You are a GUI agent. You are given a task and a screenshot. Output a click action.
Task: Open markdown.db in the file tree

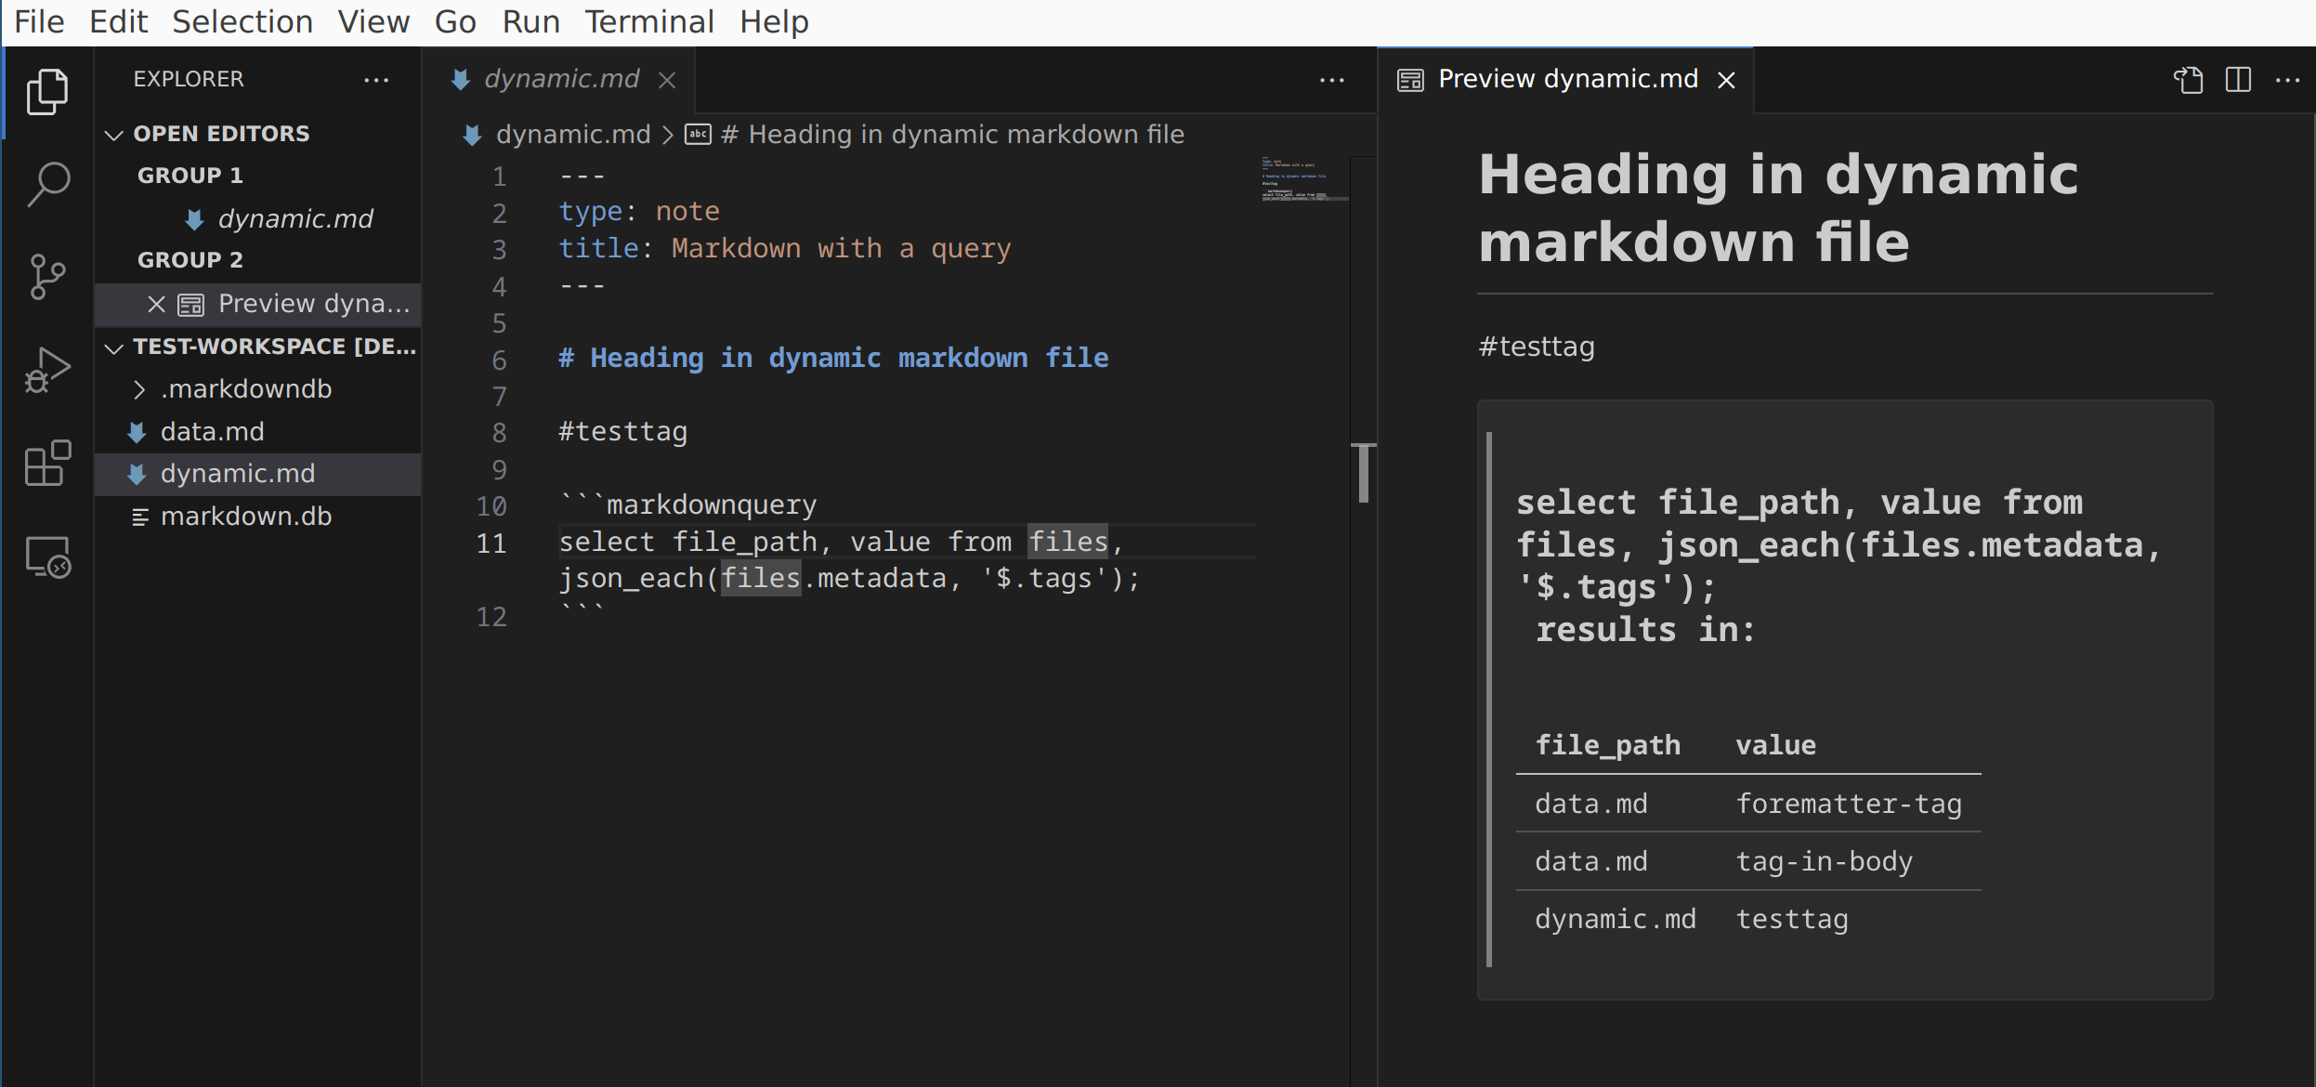(258, 517)
